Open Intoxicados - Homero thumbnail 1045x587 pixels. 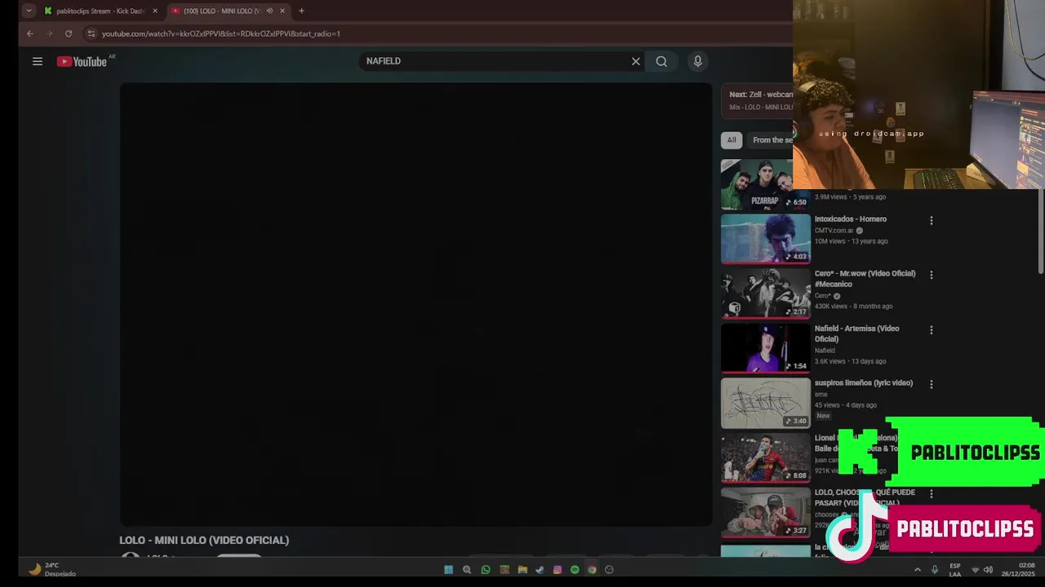click(x=766, y=239)
